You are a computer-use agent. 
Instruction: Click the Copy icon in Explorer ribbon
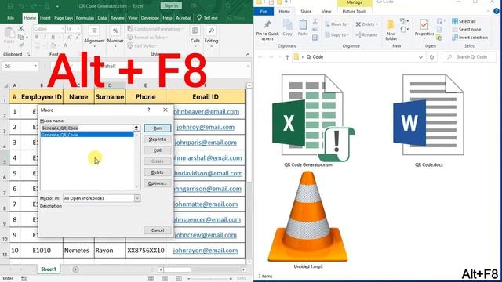coord(288,27)
